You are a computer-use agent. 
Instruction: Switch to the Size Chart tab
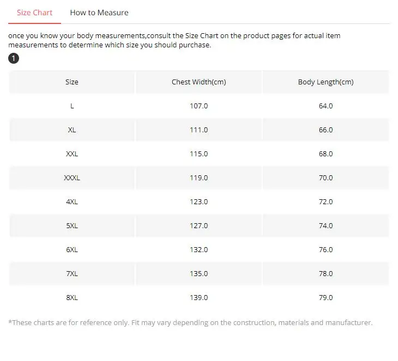[34, 13]
